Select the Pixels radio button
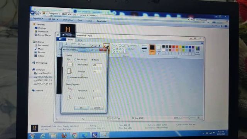The image size is (247, 139). click(93, 60)
